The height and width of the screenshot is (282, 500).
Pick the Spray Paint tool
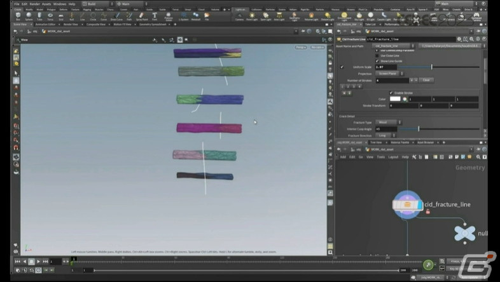tap(142, 16)
